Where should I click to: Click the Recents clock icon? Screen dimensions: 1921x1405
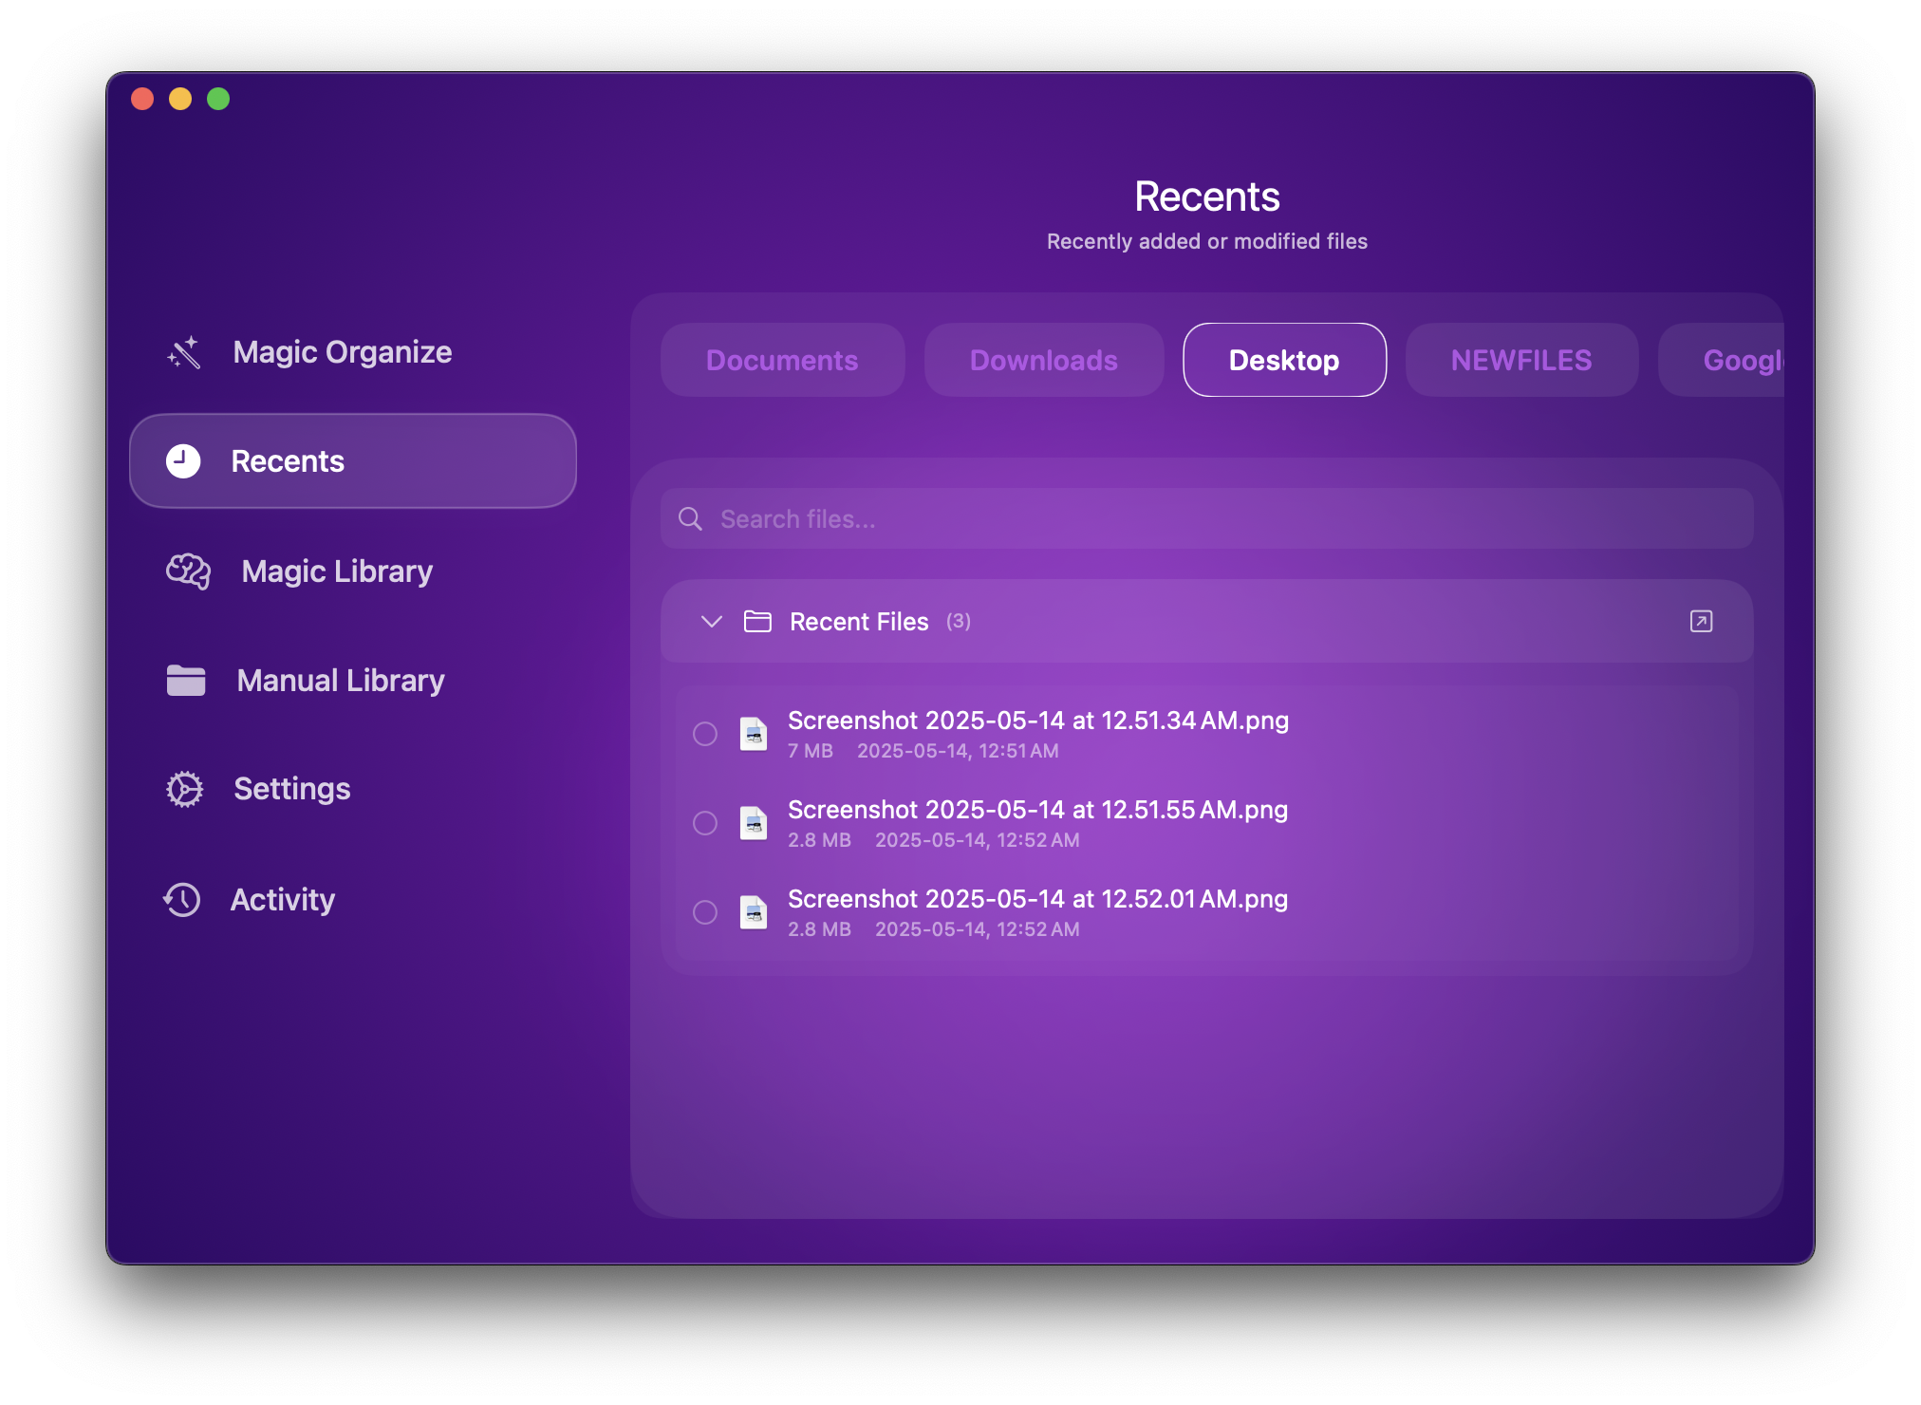(183, 461)
